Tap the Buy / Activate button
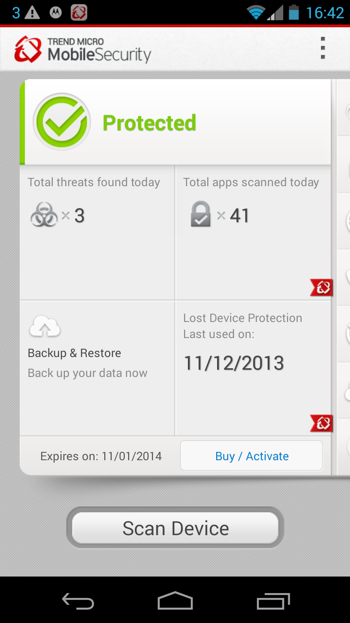Image resolution: width=350 pixels, height=623 pixels. point(251,456)
